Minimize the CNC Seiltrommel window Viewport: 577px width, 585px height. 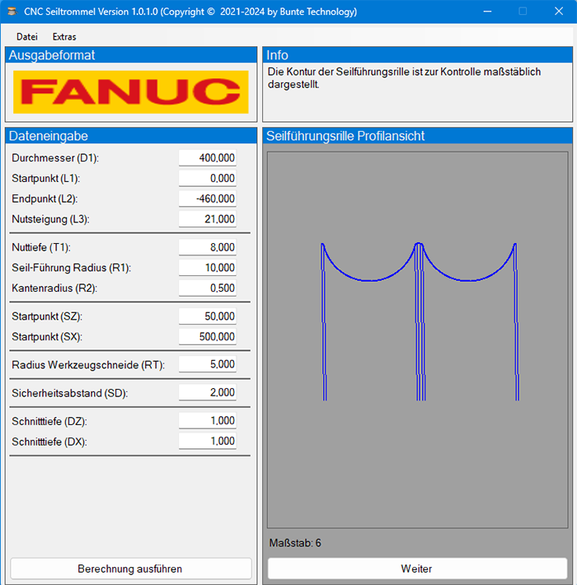[x=487, y=12]
